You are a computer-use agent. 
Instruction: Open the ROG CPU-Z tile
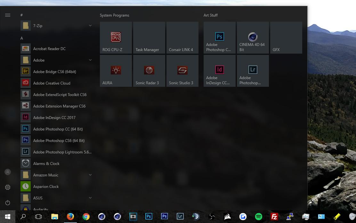point(116,38)
